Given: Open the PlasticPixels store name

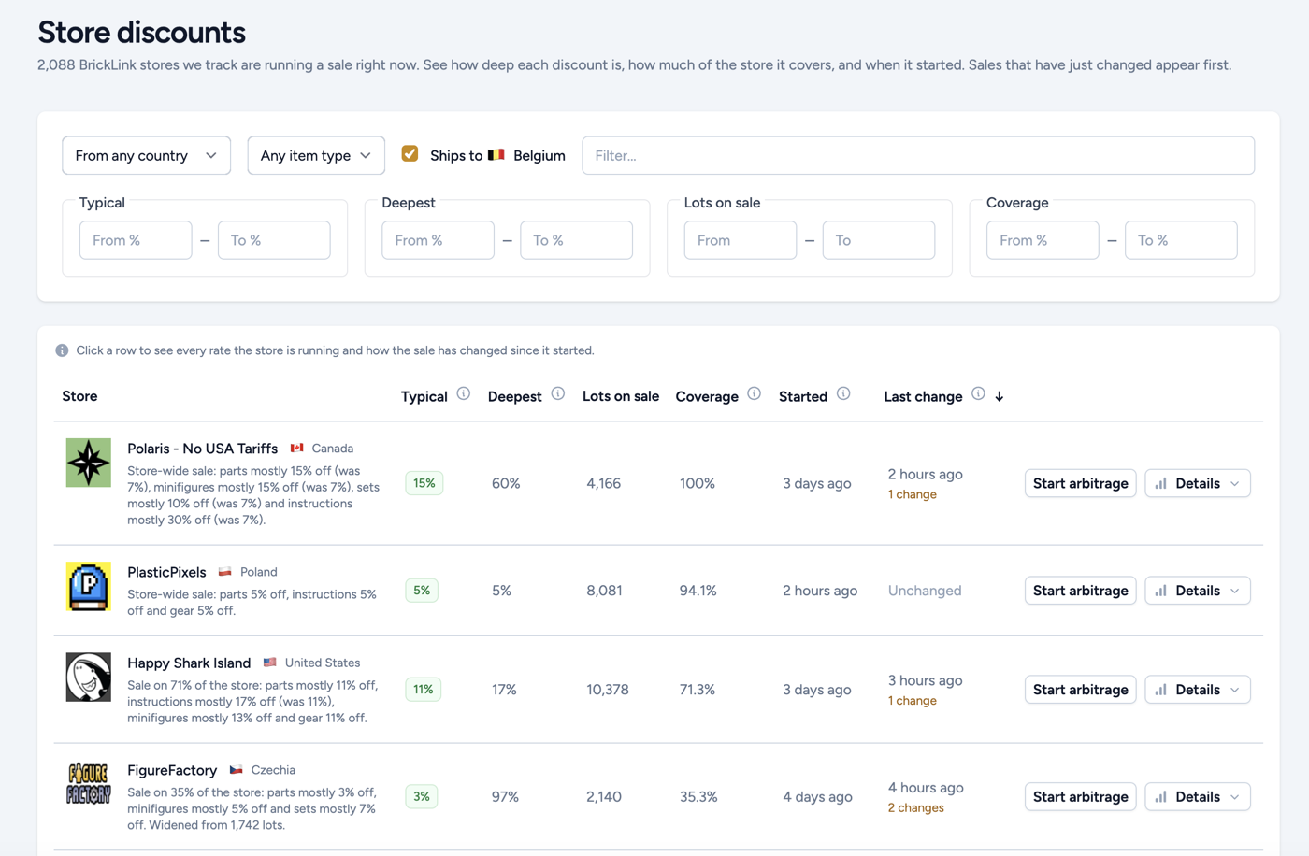Looking at the screenshot, I should 166,572.
